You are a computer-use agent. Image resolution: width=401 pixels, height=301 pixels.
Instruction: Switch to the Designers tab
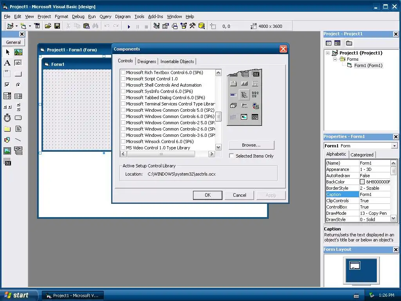pos(146,62)
